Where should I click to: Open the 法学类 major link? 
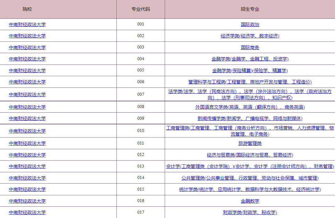[x=250, y=94]
